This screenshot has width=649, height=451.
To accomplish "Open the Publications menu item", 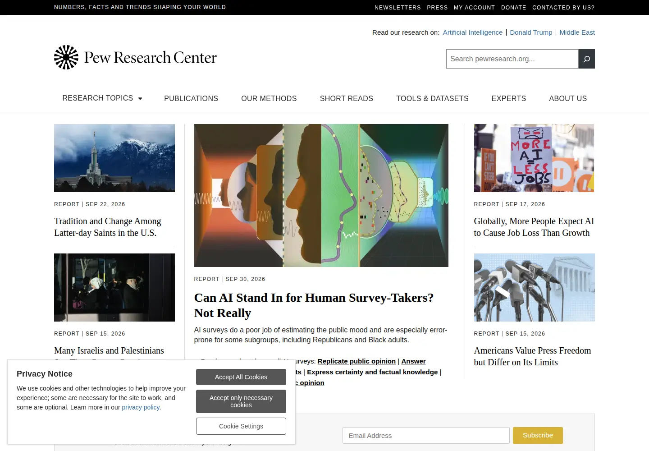I will coord(191,98).
